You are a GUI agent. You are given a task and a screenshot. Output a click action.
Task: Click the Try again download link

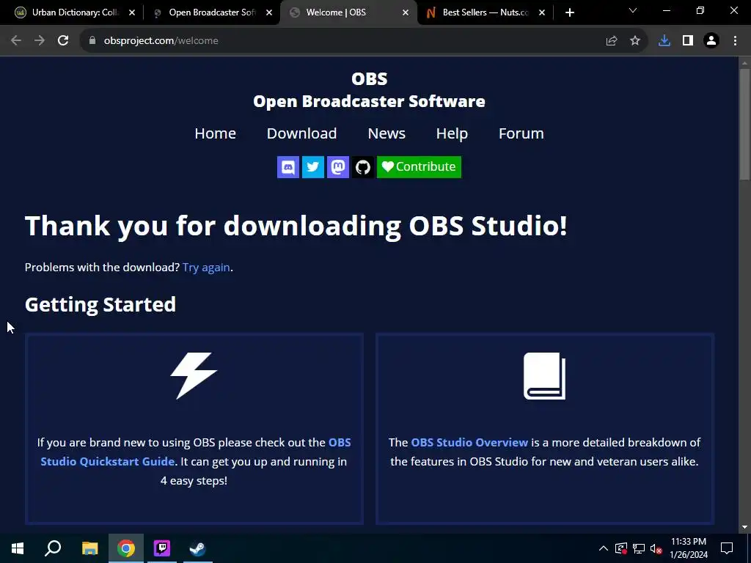click(206, 267)
